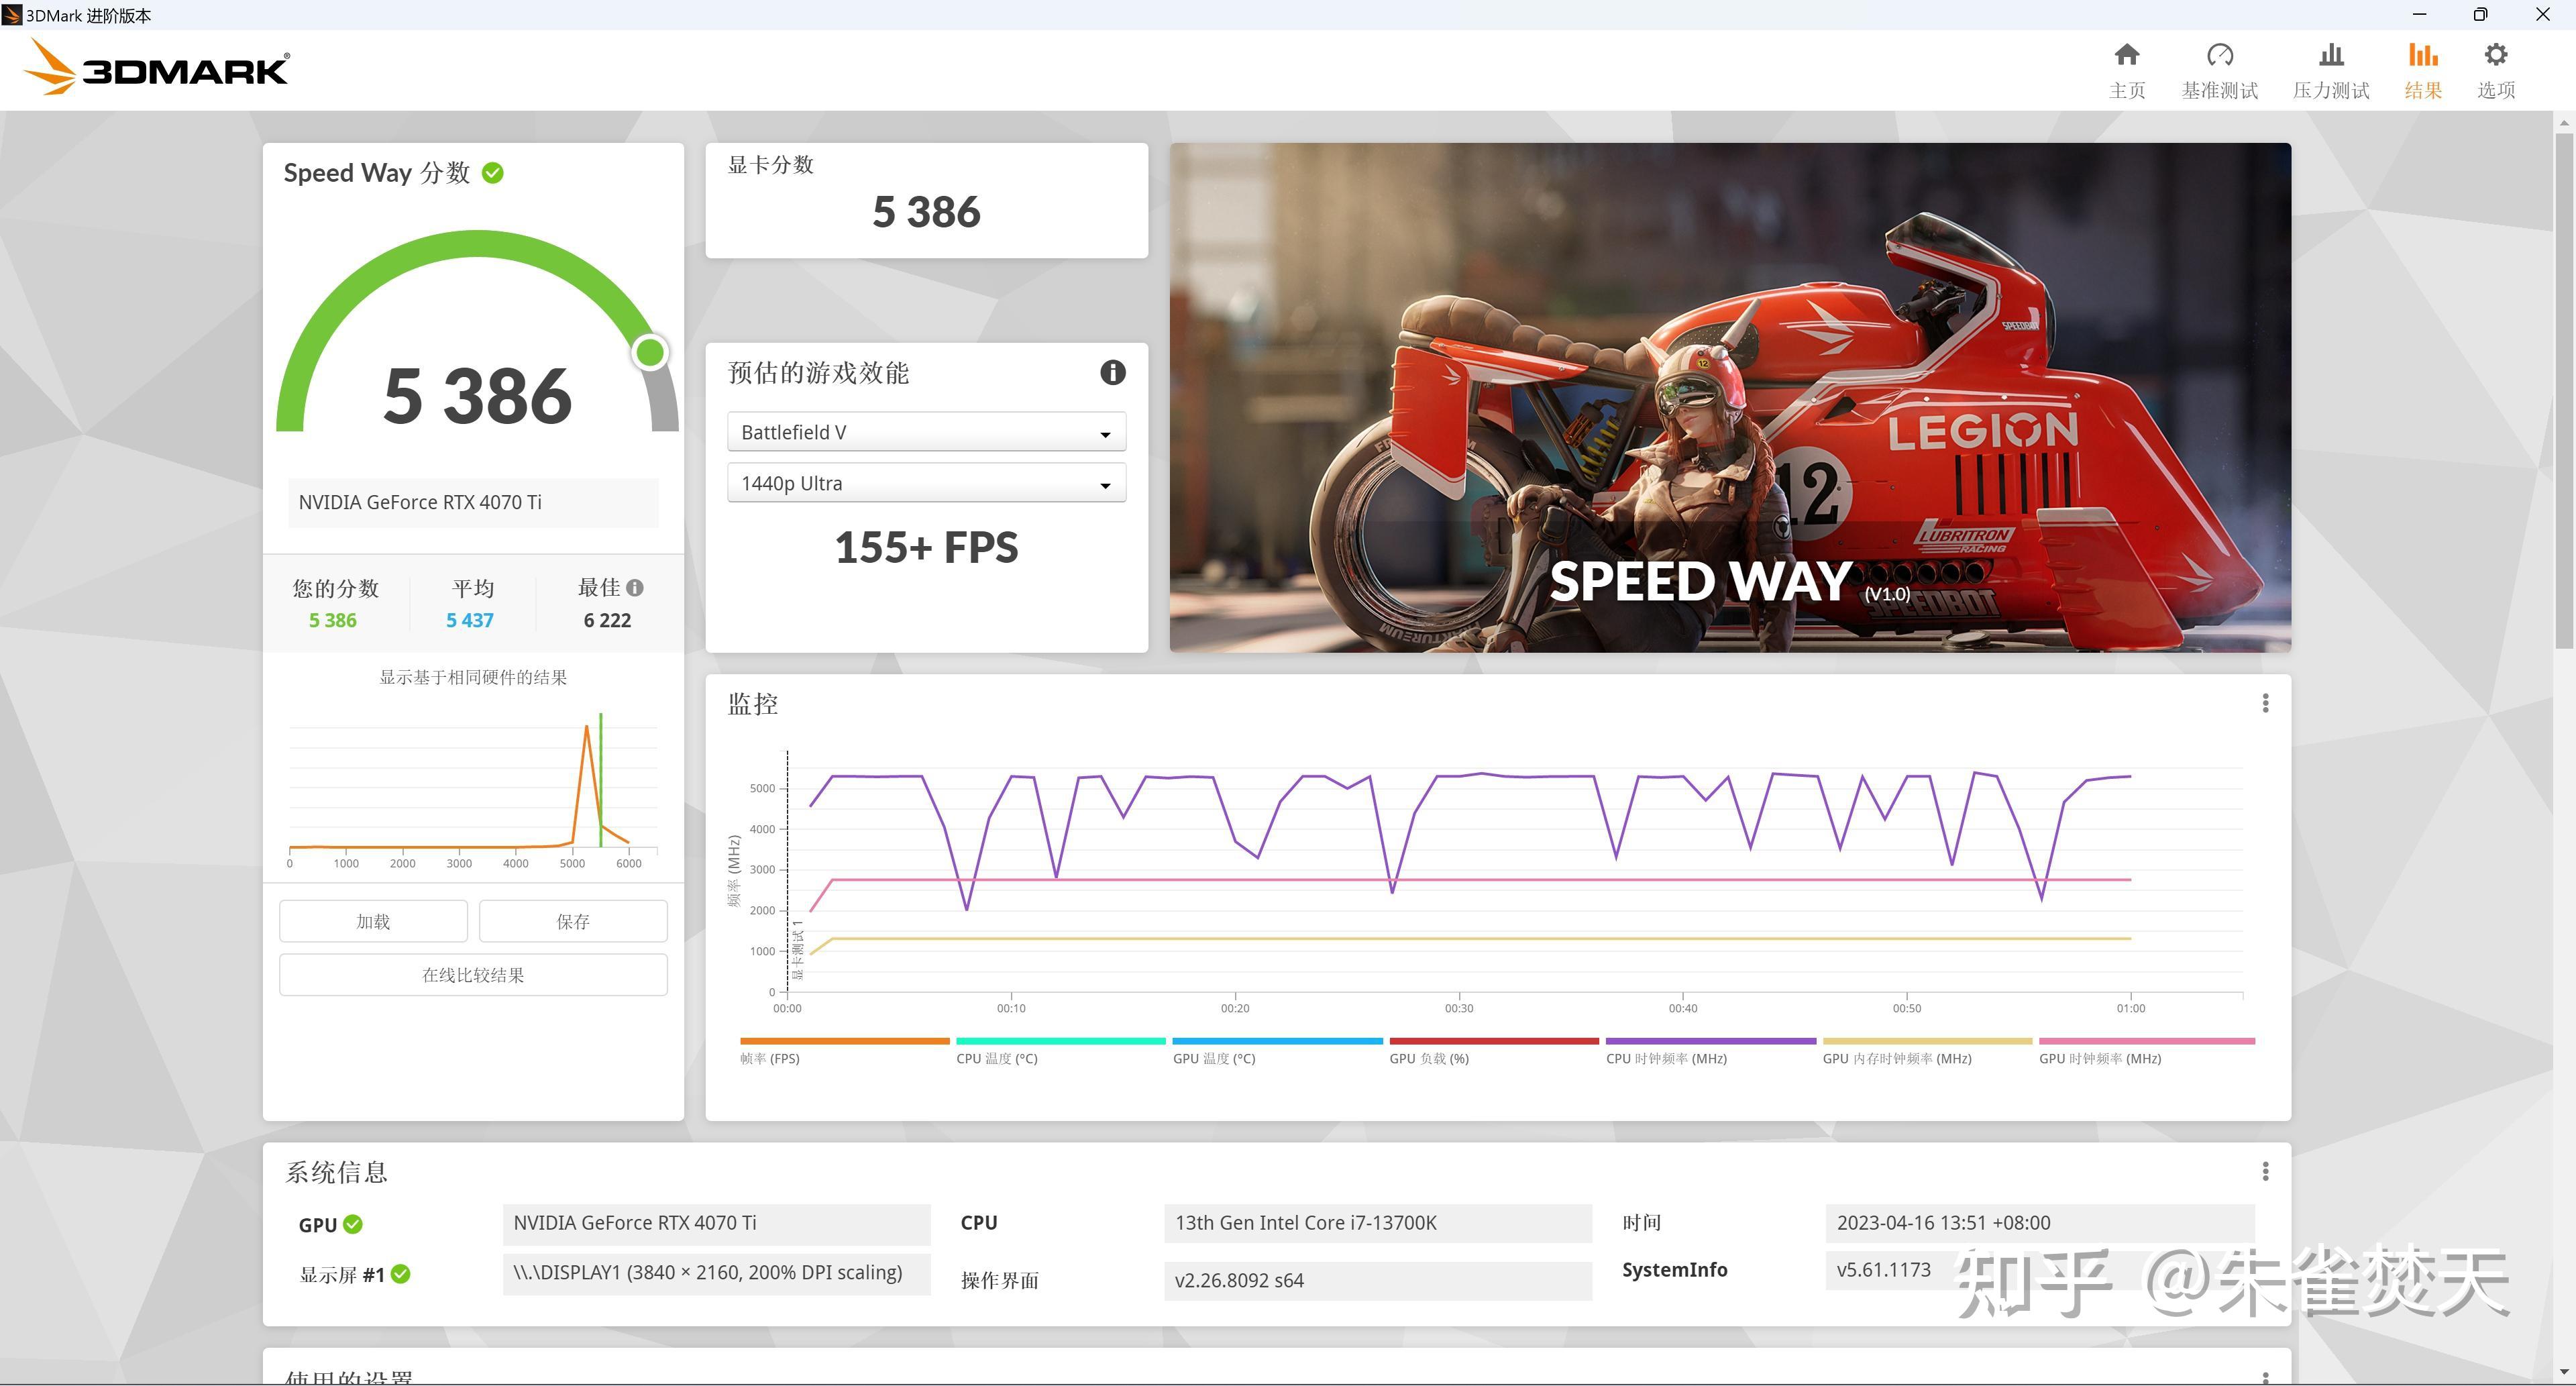Open the 监控 panel three-dot menu
The height and width of the screenshot is (1386, 2576).
pyautogui.click(x=2265, y=704)
